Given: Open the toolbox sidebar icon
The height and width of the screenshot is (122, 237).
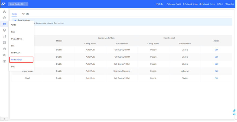Looking at the screenshot, I should pos(4,49).
